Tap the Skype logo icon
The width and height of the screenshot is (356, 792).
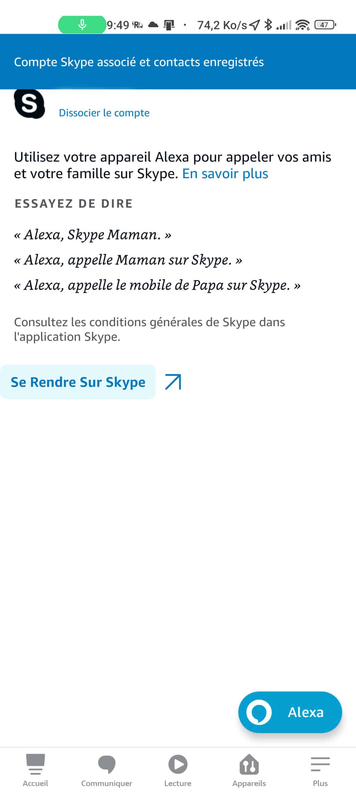[29, 103]
